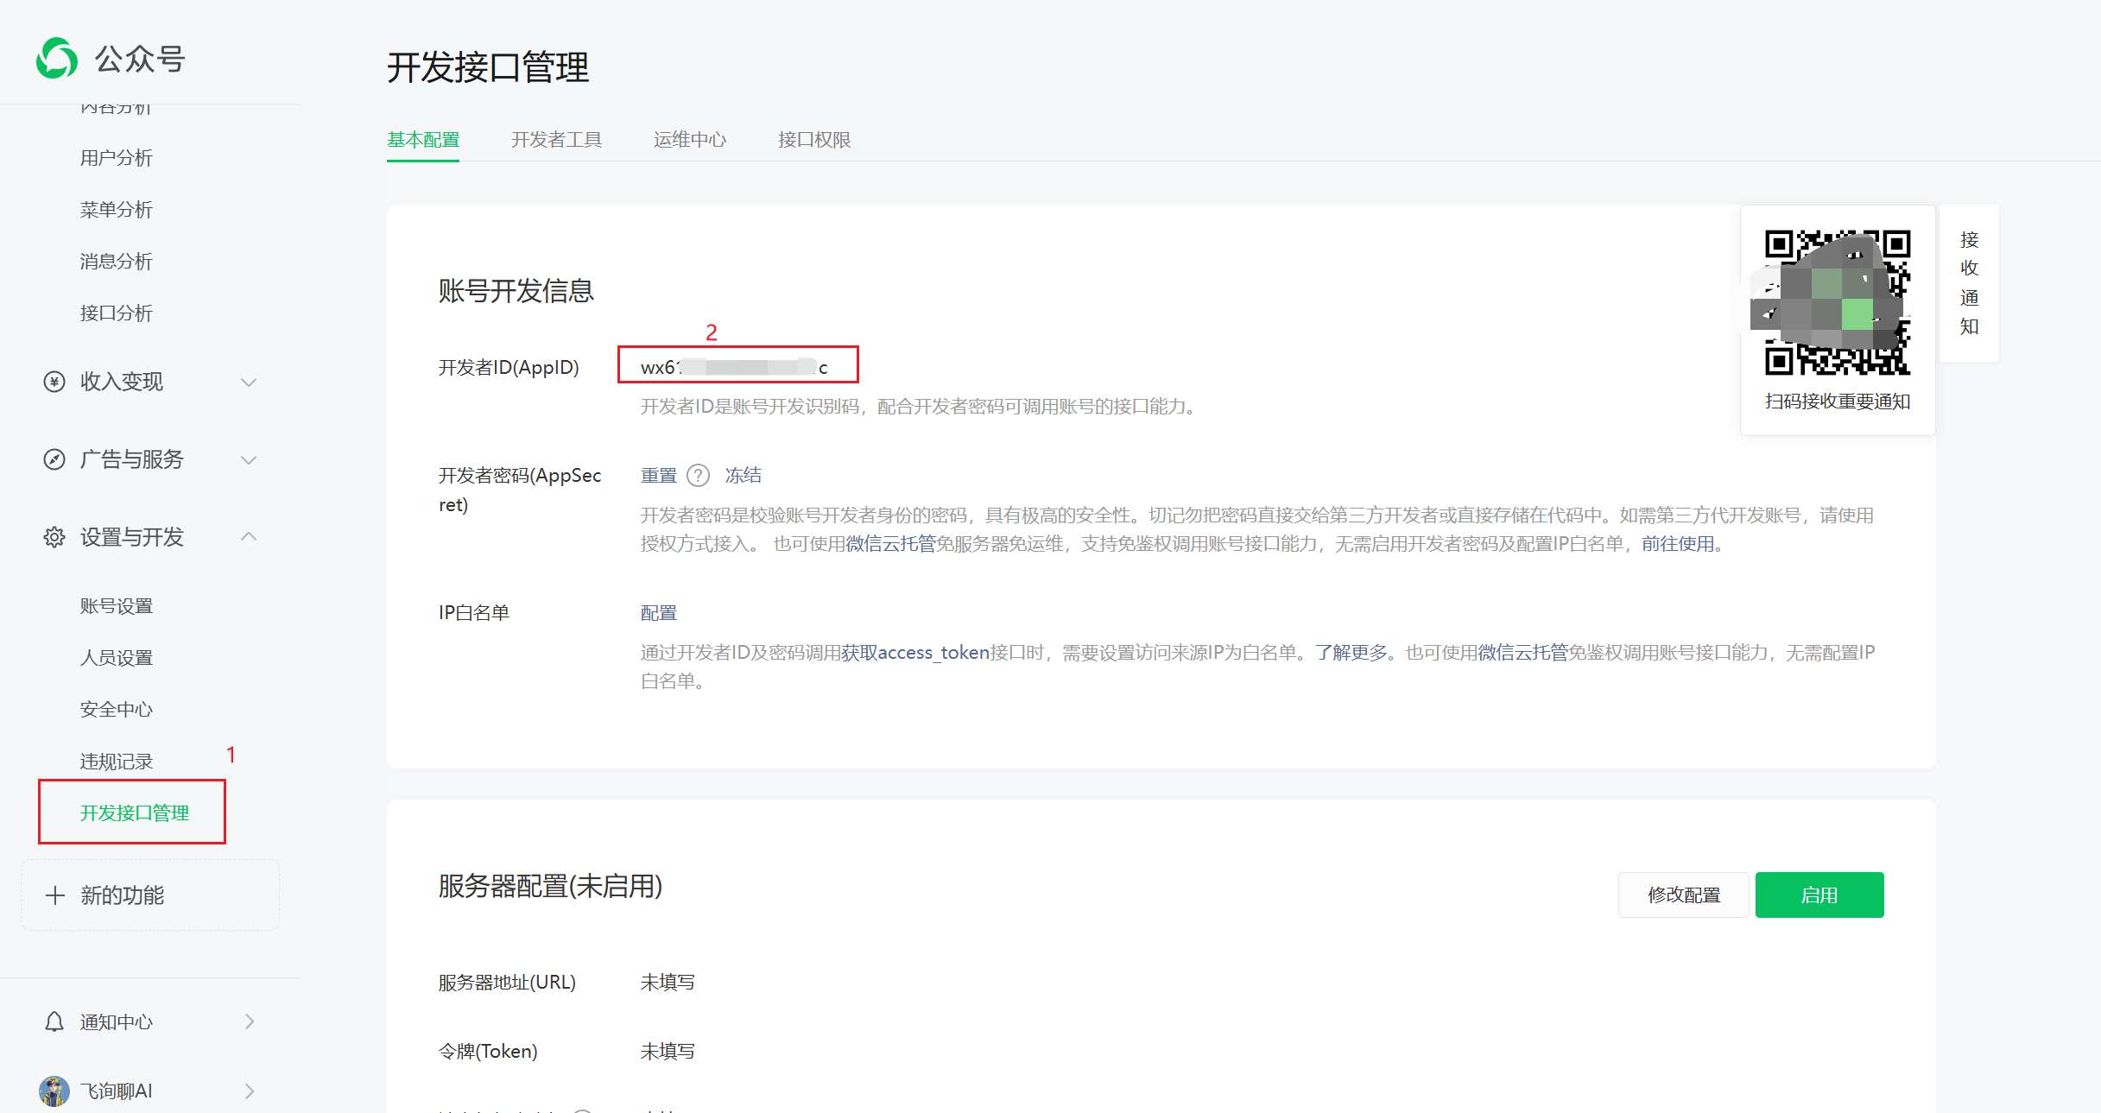Open the 通知中心 arrow

point(250,1021)
